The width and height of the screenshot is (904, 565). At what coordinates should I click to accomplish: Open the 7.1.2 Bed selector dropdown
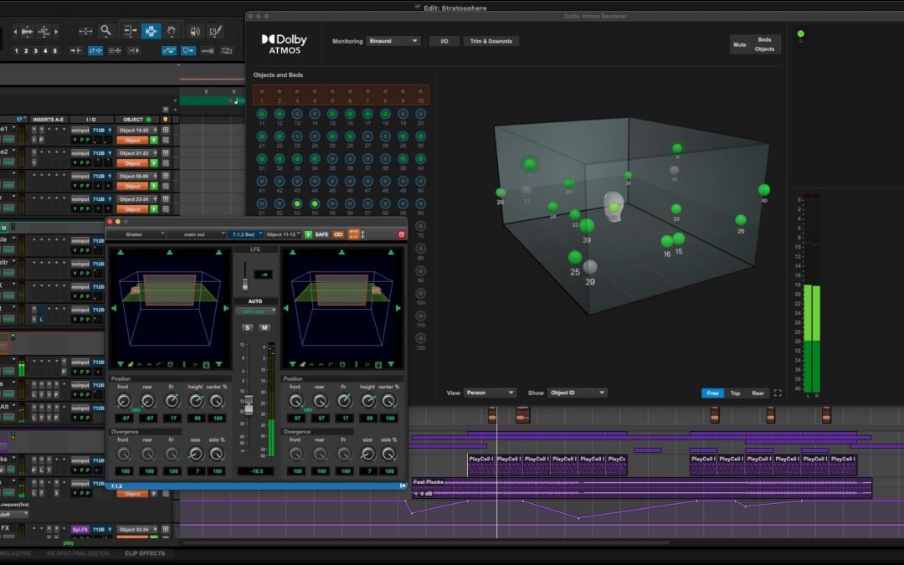tap(245, 234)
